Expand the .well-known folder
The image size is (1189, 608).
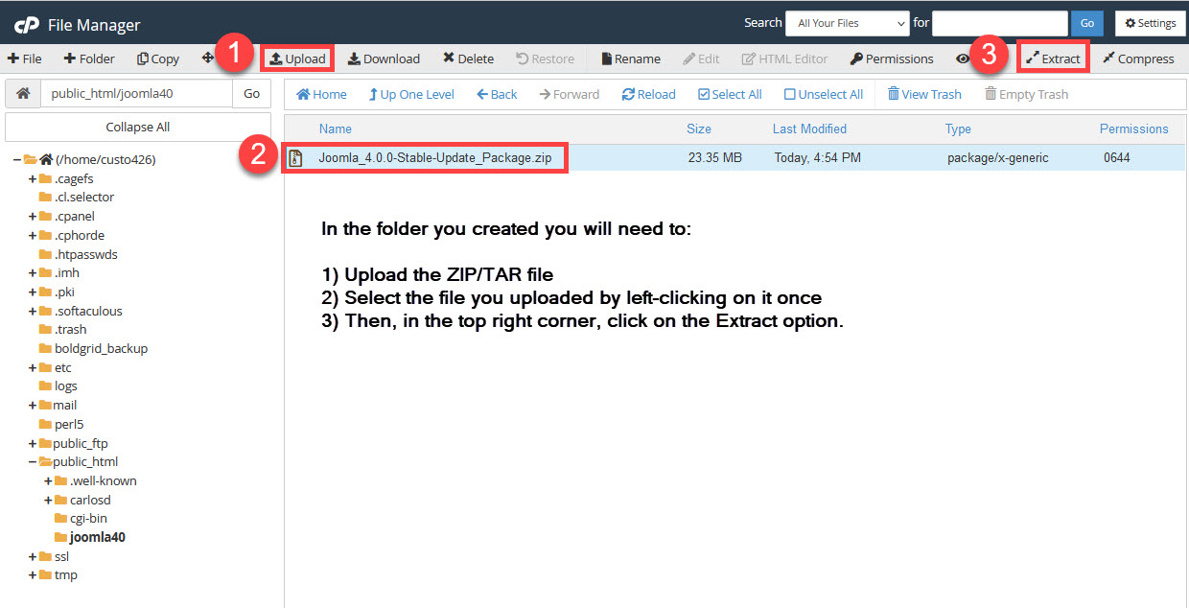click(x=48, y=480)
